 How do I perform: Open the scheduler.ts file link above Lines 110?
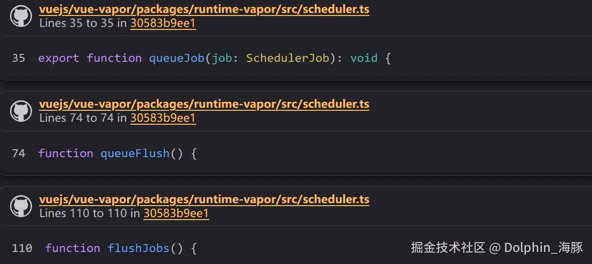coord(204,199)
